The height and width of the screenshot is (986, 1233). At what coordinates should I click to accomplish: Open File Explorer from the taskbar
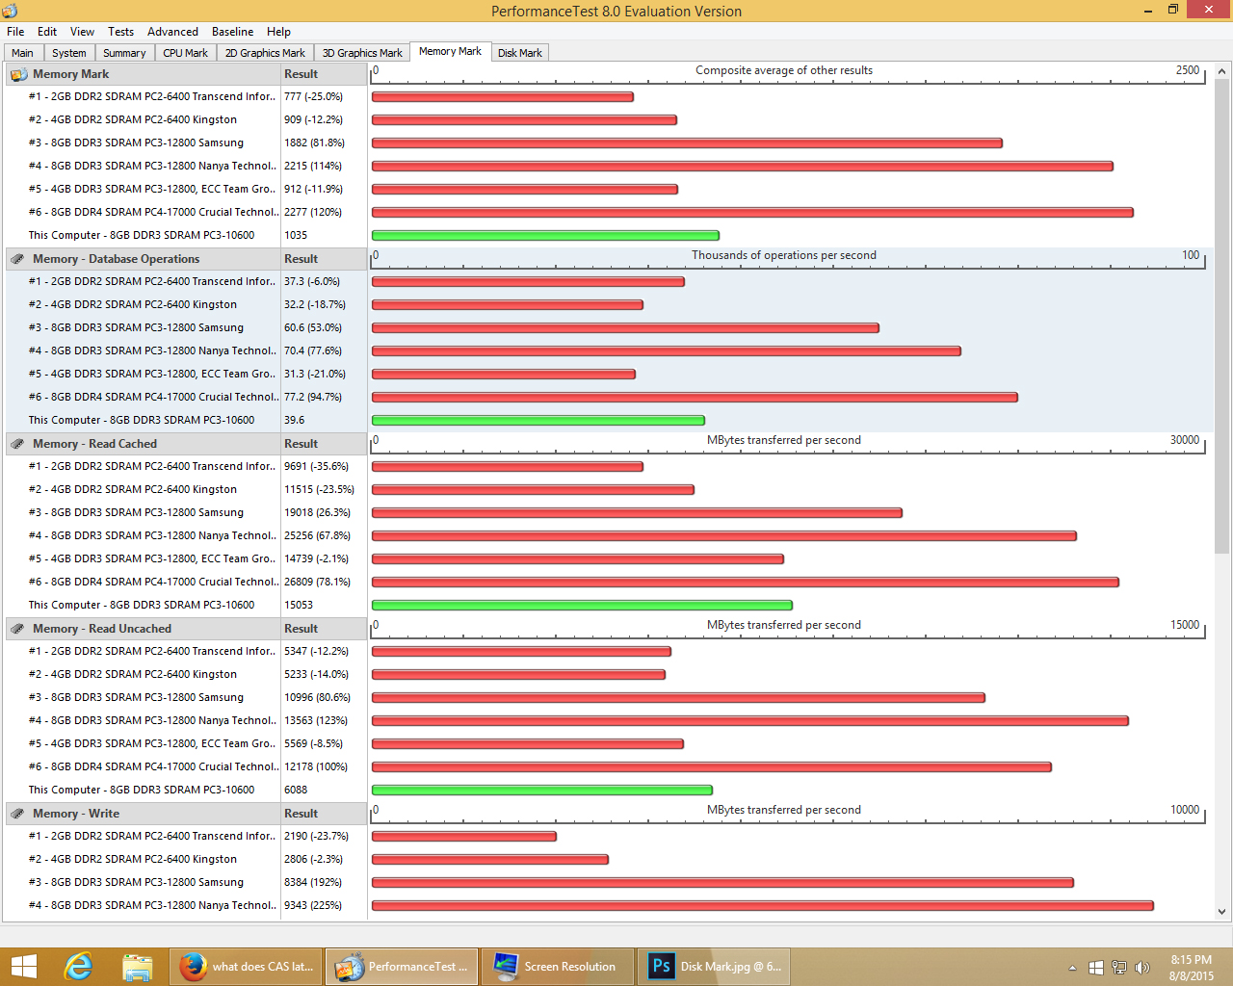point(138,967)
